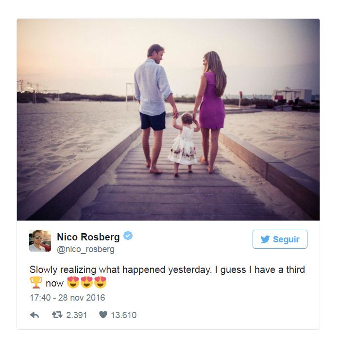Open the @nico_rosberg handle link
The height and width of the screenshot is (339, 340).
click(85, 250)
